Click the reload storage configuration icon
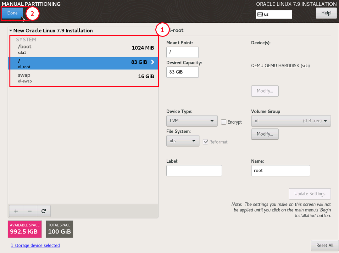Image resolution: width=339 pixels, height=253 pixels. [44, 211]
